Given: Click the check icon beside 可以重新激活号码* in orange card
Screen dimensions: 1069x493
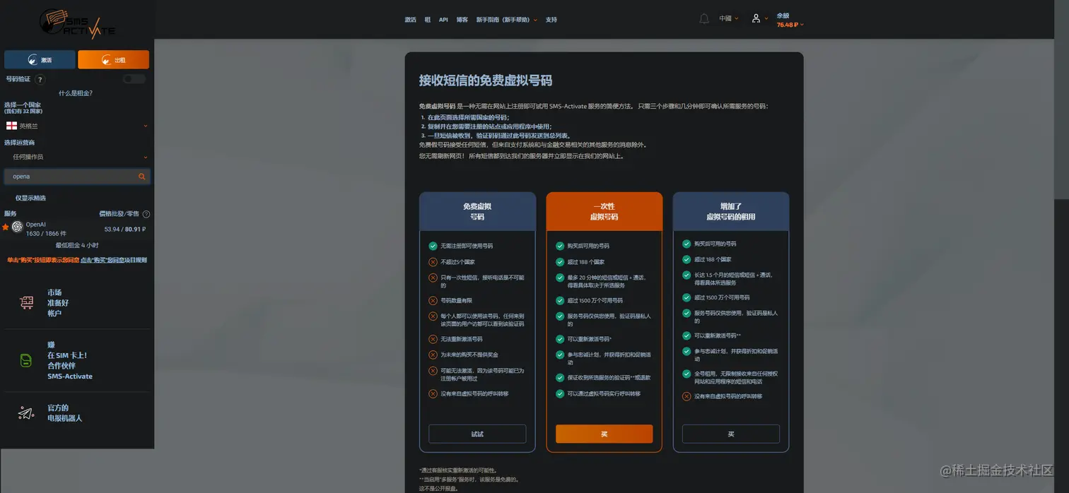Looking at the screenshot, I should tap(559, 339).
